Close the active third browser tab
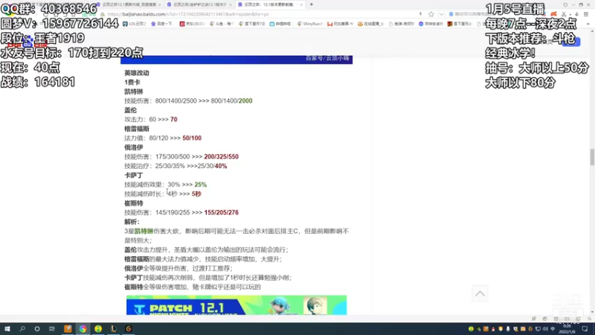595x335 pixels. pyautogui.click(x=302, y=4)
